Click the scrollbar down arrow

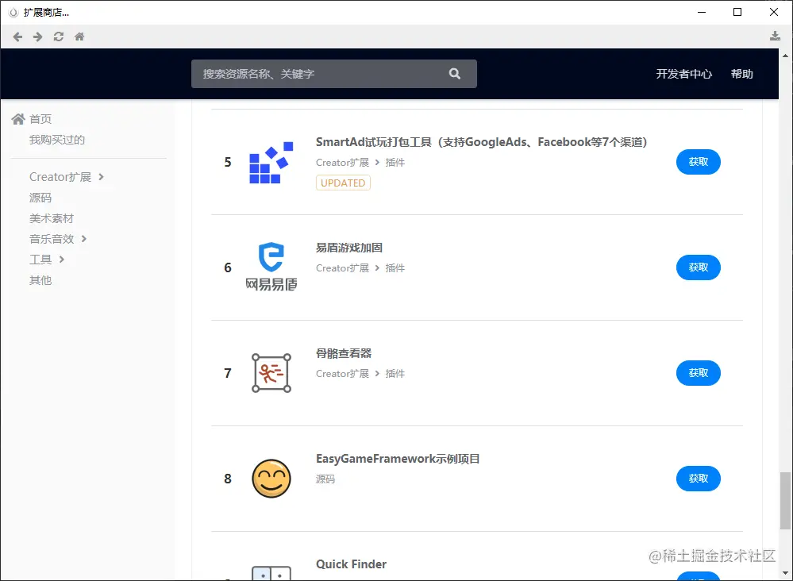click(785, 573)
